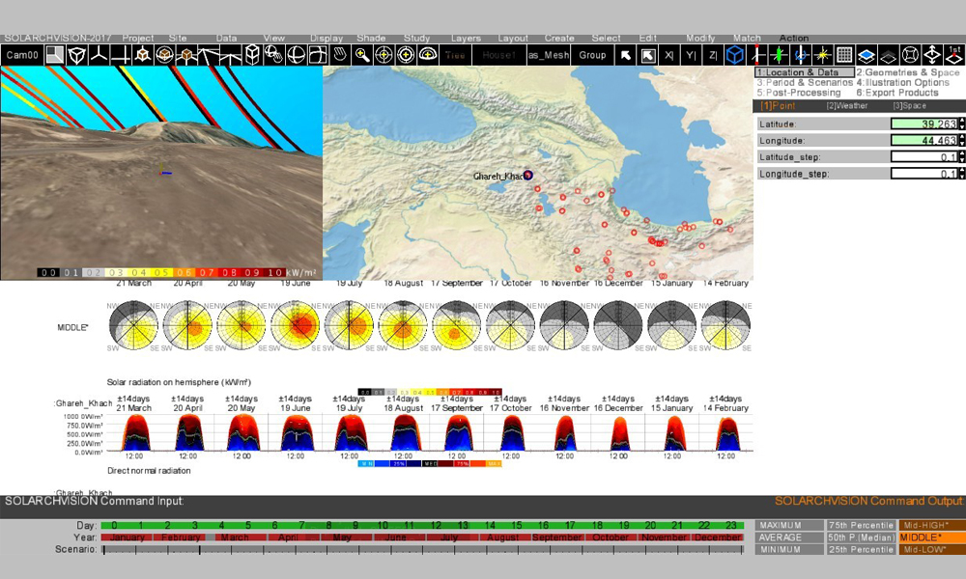Viewport: 966px width, 579px height.
Task: Click the grid table icon in toolbar
Action: tap(844, 55)
